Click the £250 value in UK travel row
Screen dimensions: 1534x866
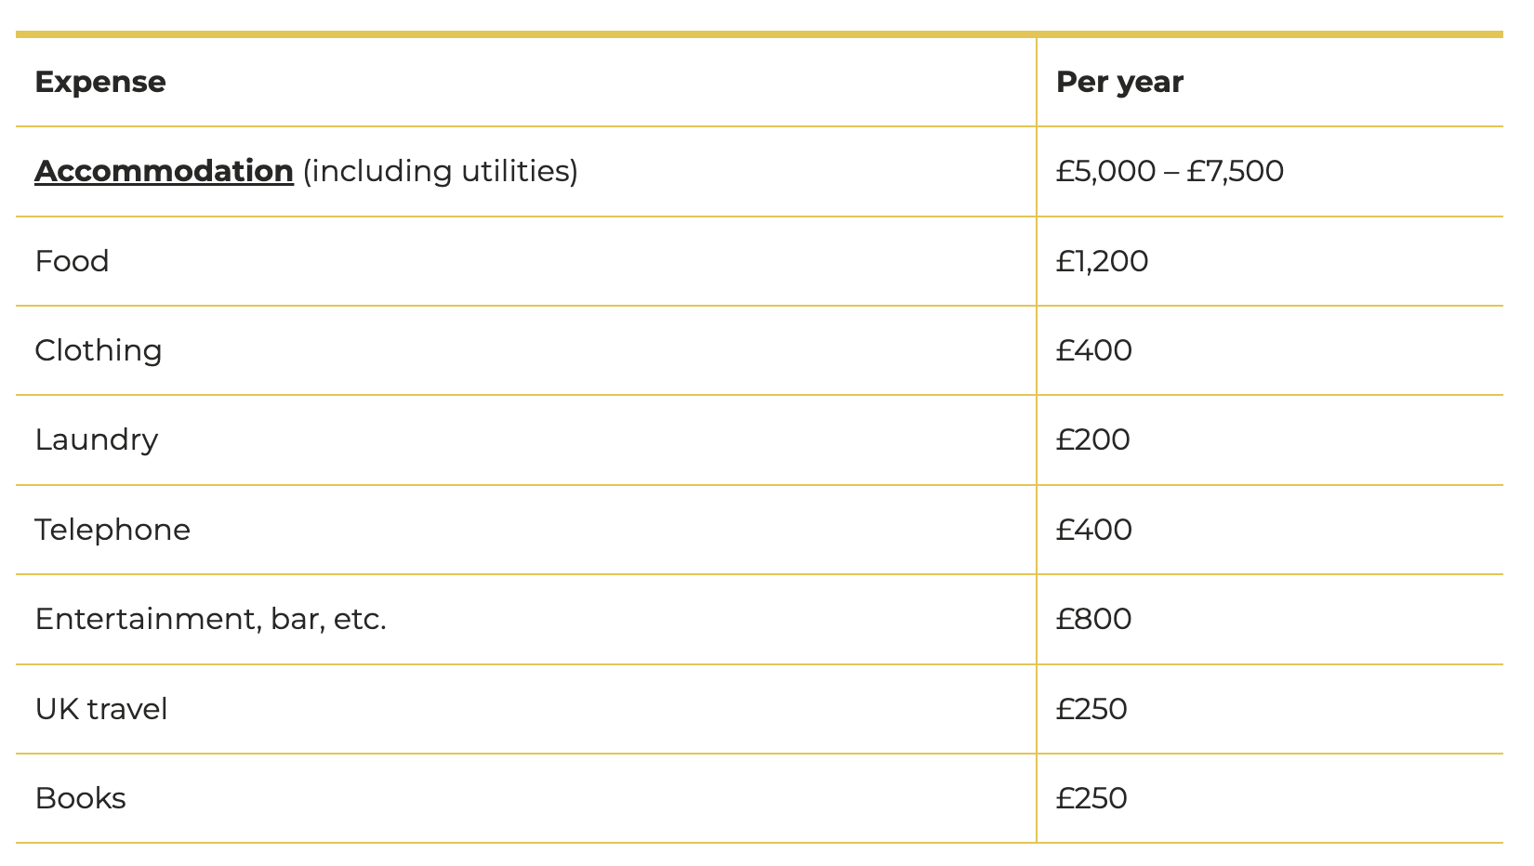point(1091,709)
